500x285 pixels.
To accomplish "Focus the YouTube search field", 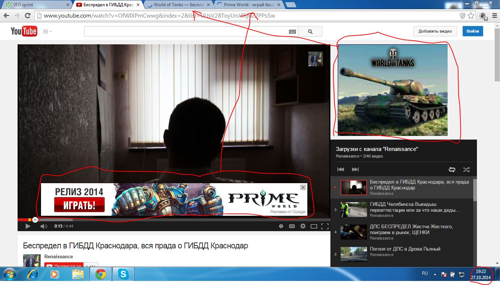I will pyautogui.click(x=186, y=32).
